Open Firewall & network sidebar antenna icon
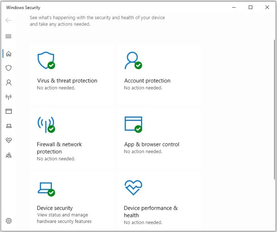 point(9,97)
